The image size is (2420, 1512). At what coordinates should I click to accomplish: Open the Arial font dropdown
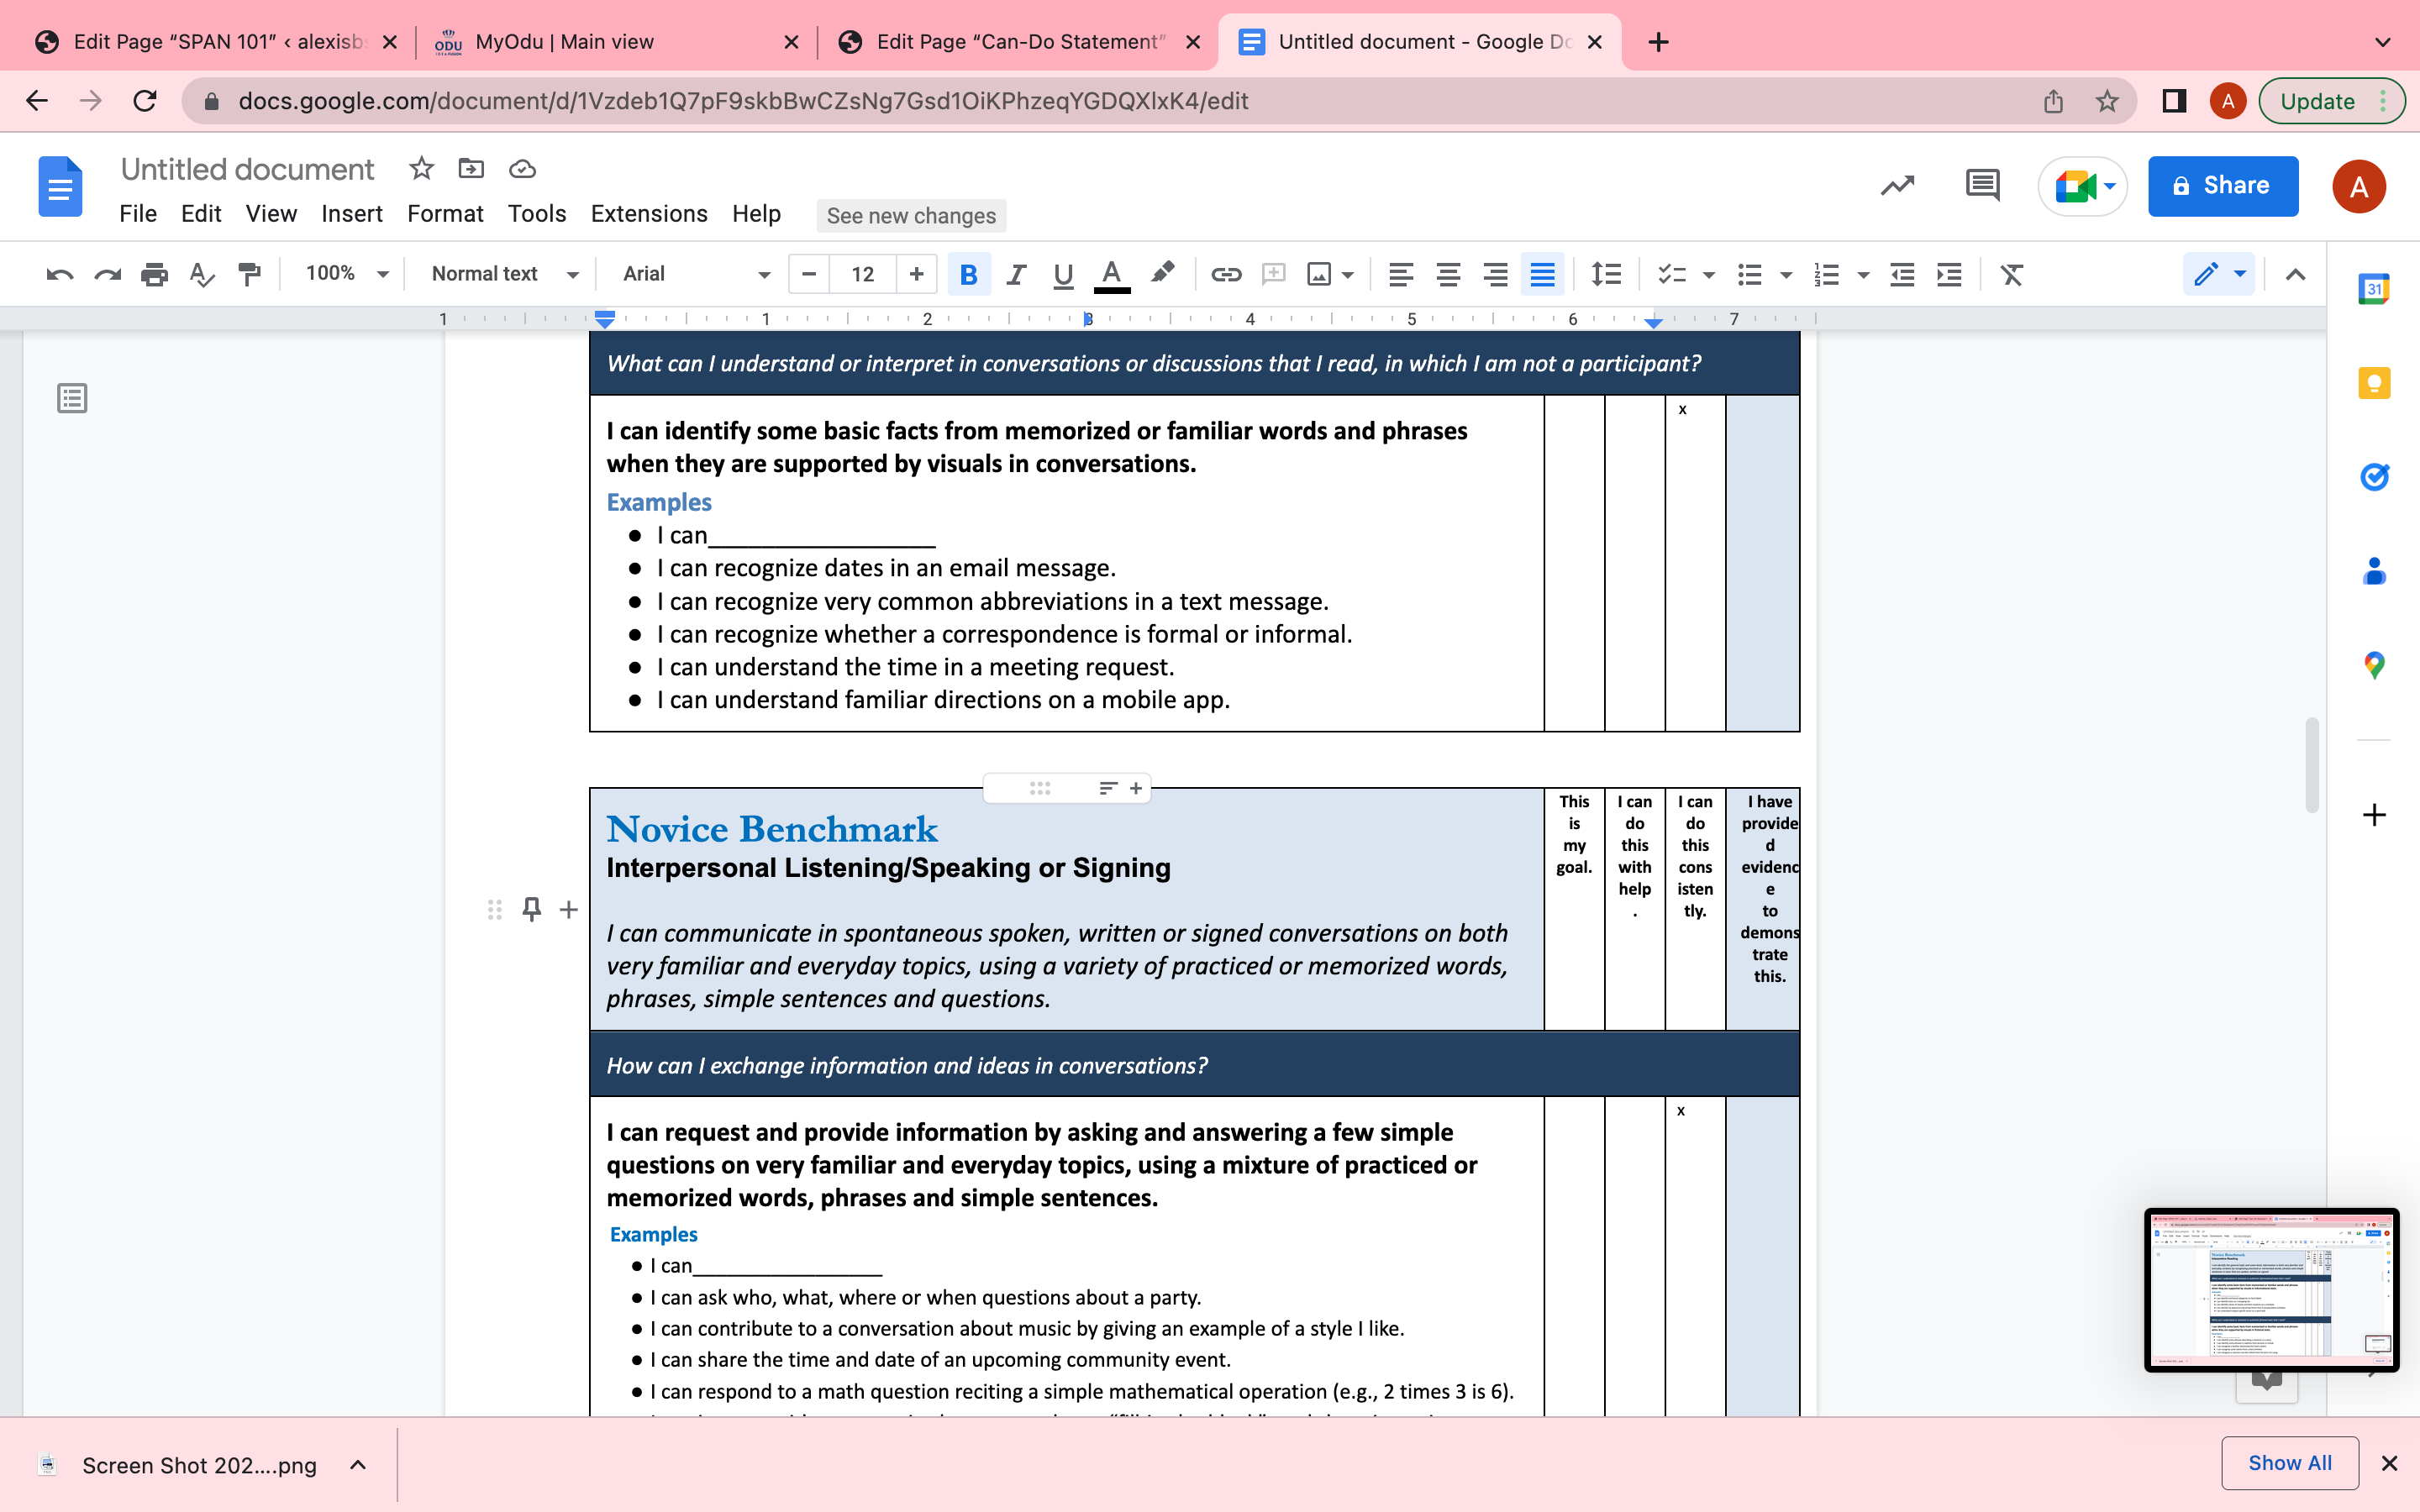697,274
